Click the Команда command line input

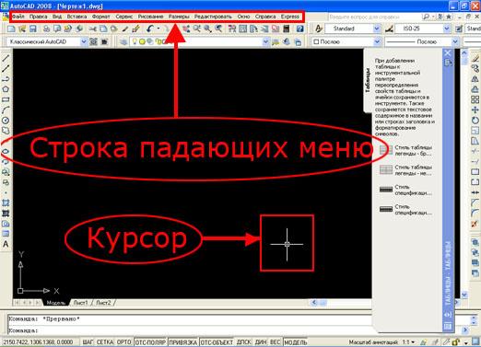point(191,330)
